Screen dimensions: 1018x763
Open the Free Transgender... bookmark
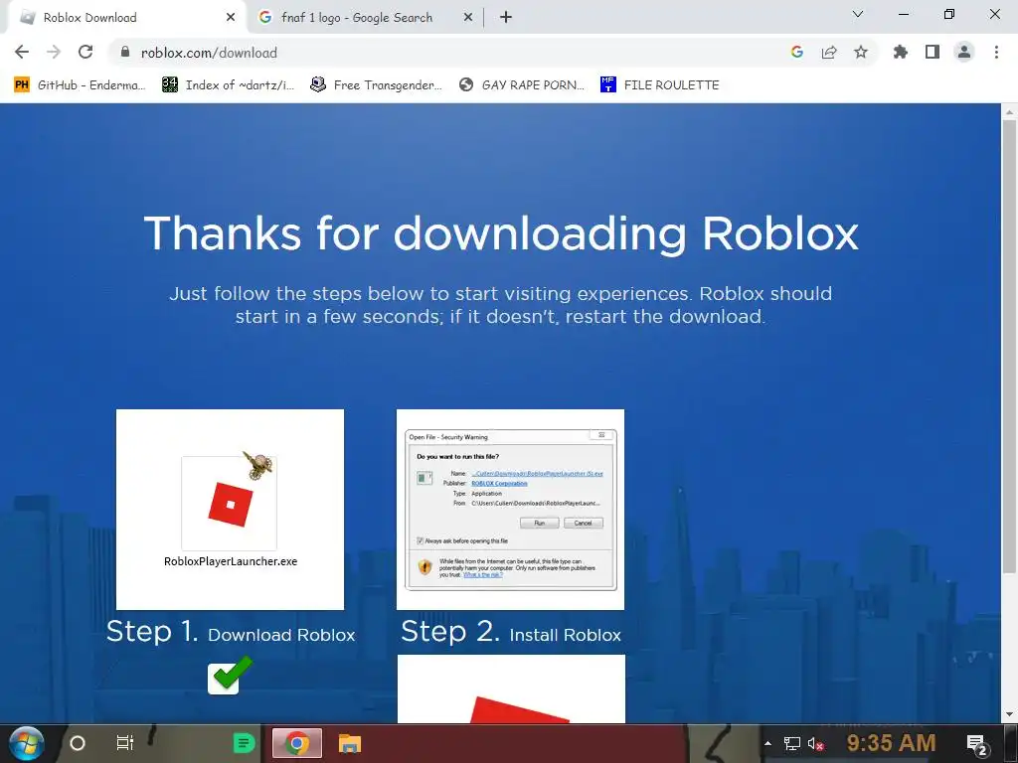pos(377,85)
